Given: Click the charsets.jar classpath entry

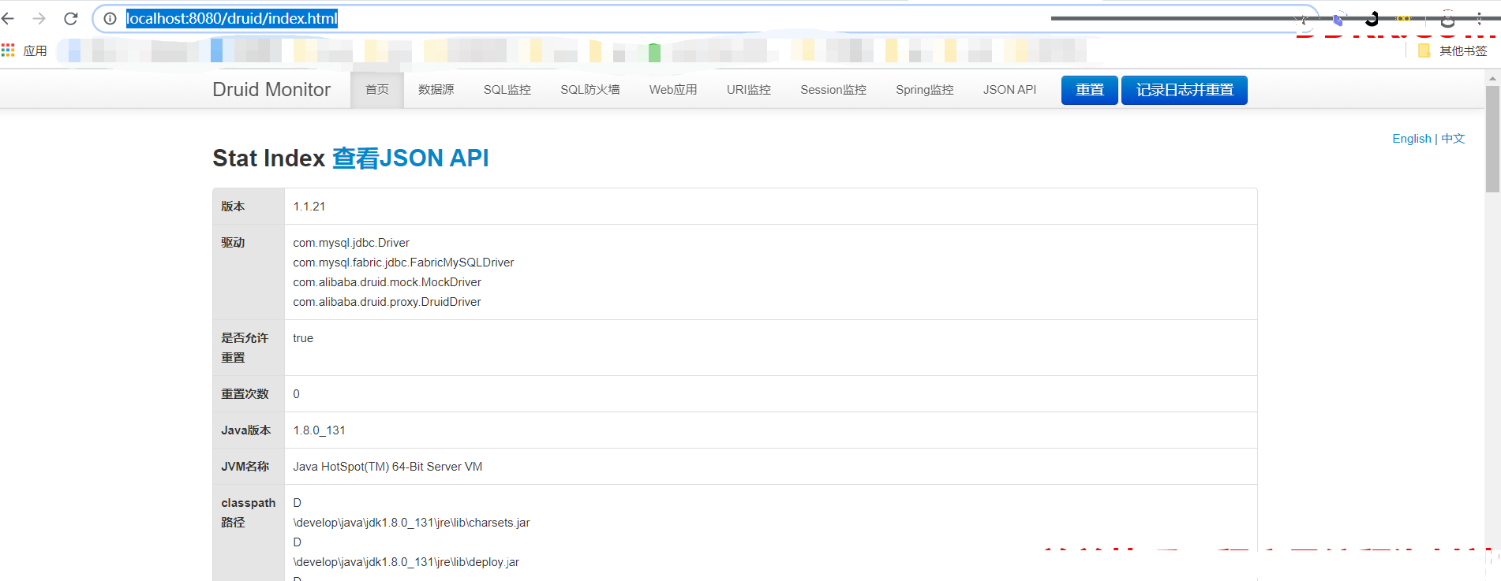Looking at the screenshot, I should [x=411, y=523].
